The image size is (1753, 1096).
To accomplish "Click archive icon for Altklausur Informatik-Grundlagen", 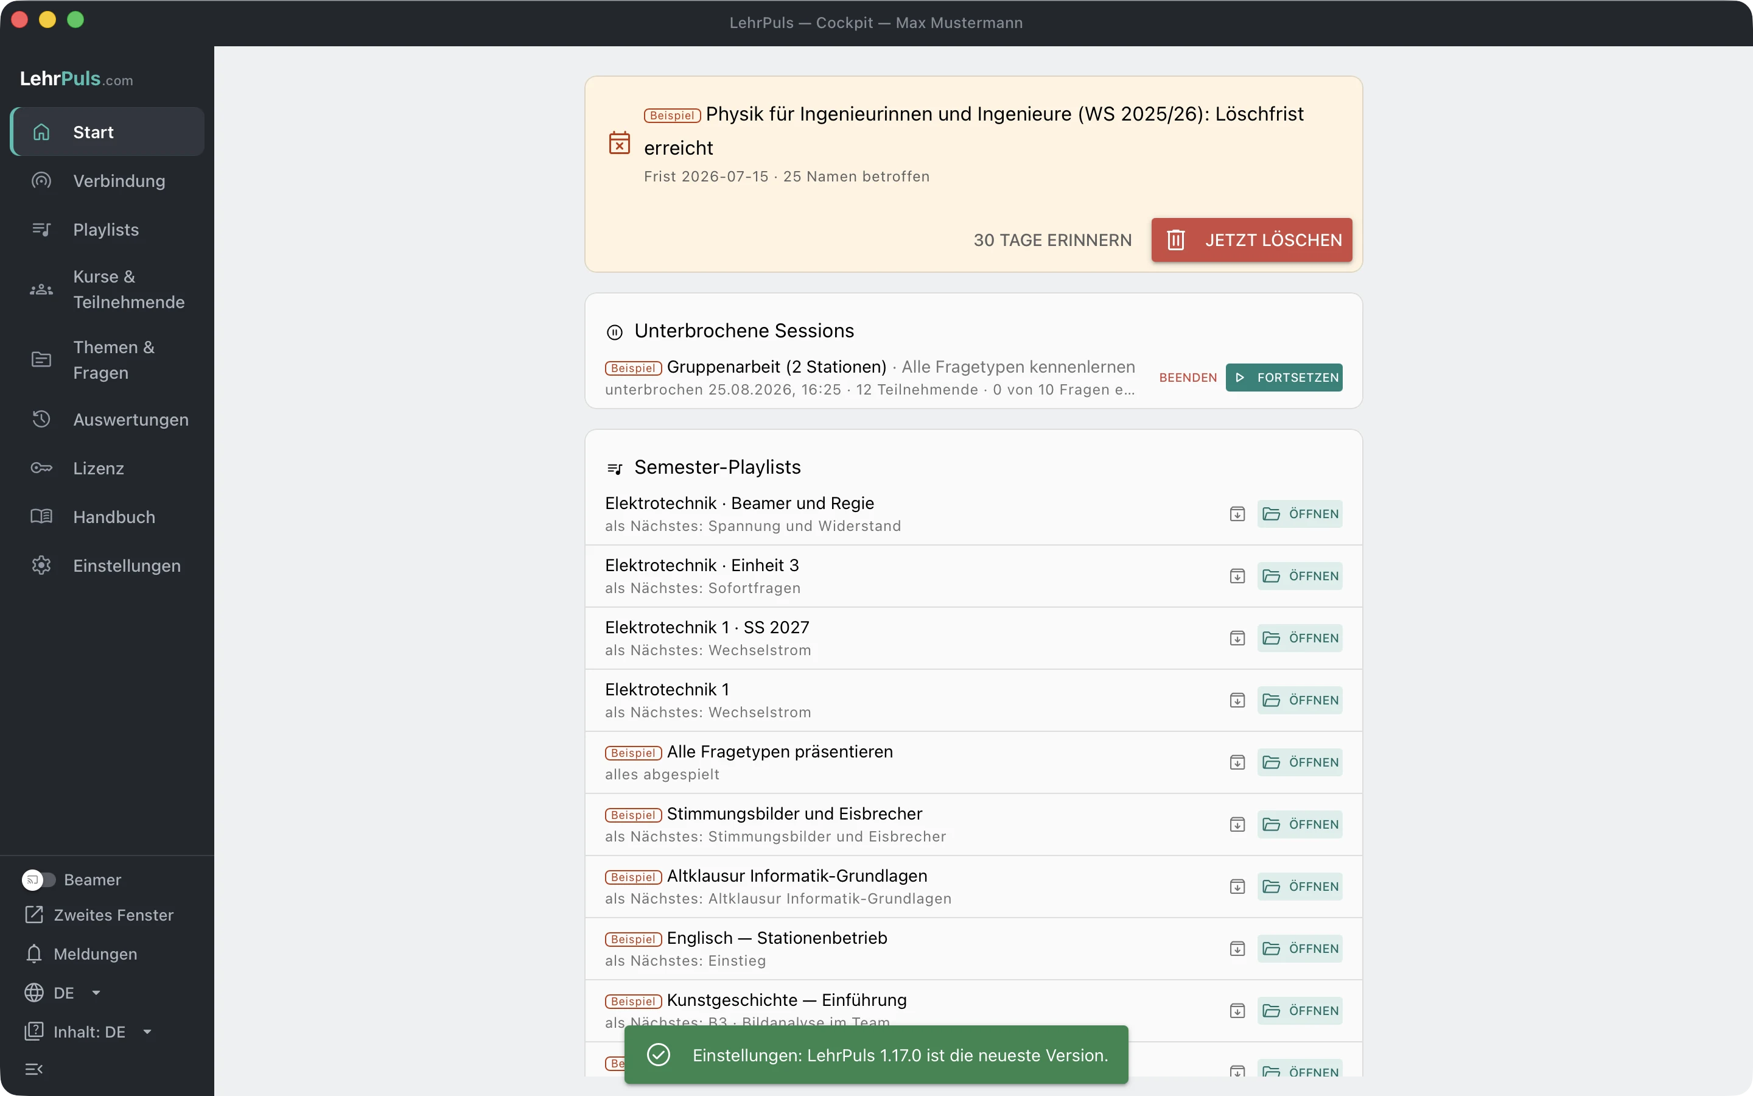I will 1237,887.
